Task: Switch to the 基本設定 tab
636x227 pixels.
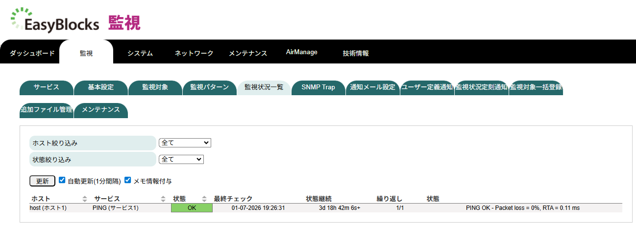Action: coord(101,87)
